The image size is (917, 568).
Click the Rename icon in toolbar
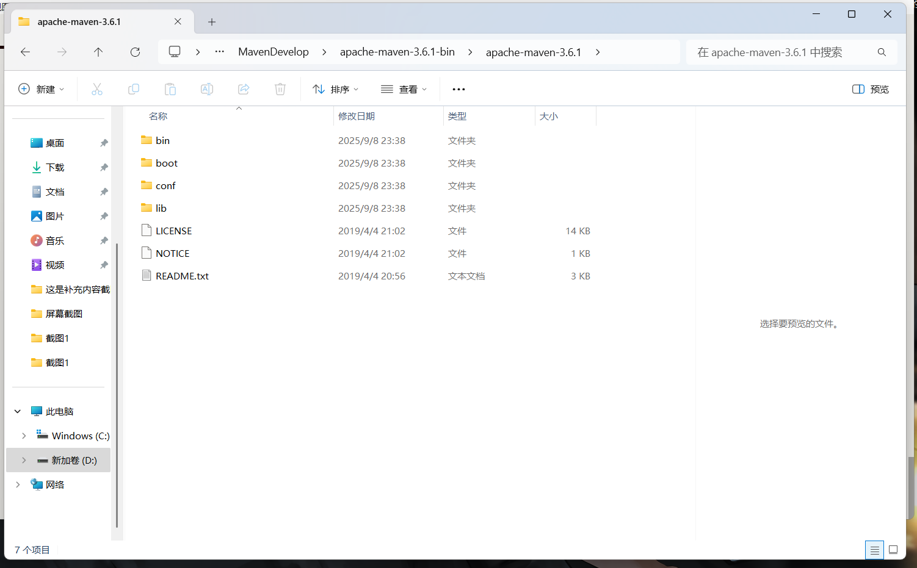tap(207, 89)
